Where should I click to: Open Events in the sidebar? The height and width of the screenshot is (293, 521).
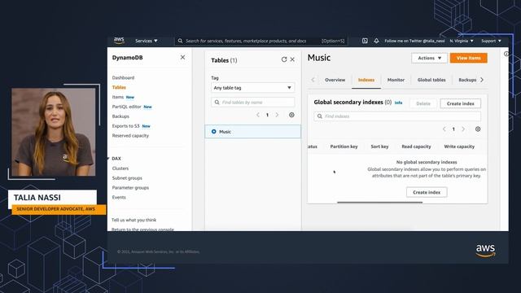119,197
